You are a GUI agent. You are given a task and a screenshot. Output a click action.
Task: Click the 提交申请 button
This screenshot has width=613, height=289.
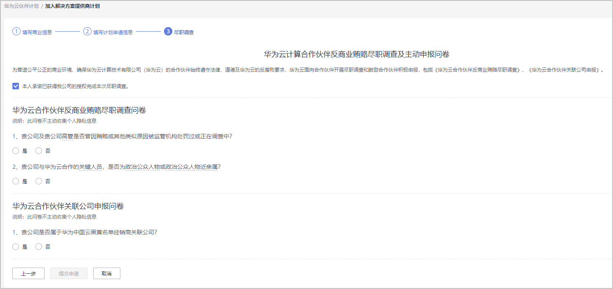click(x=69, y=273)
